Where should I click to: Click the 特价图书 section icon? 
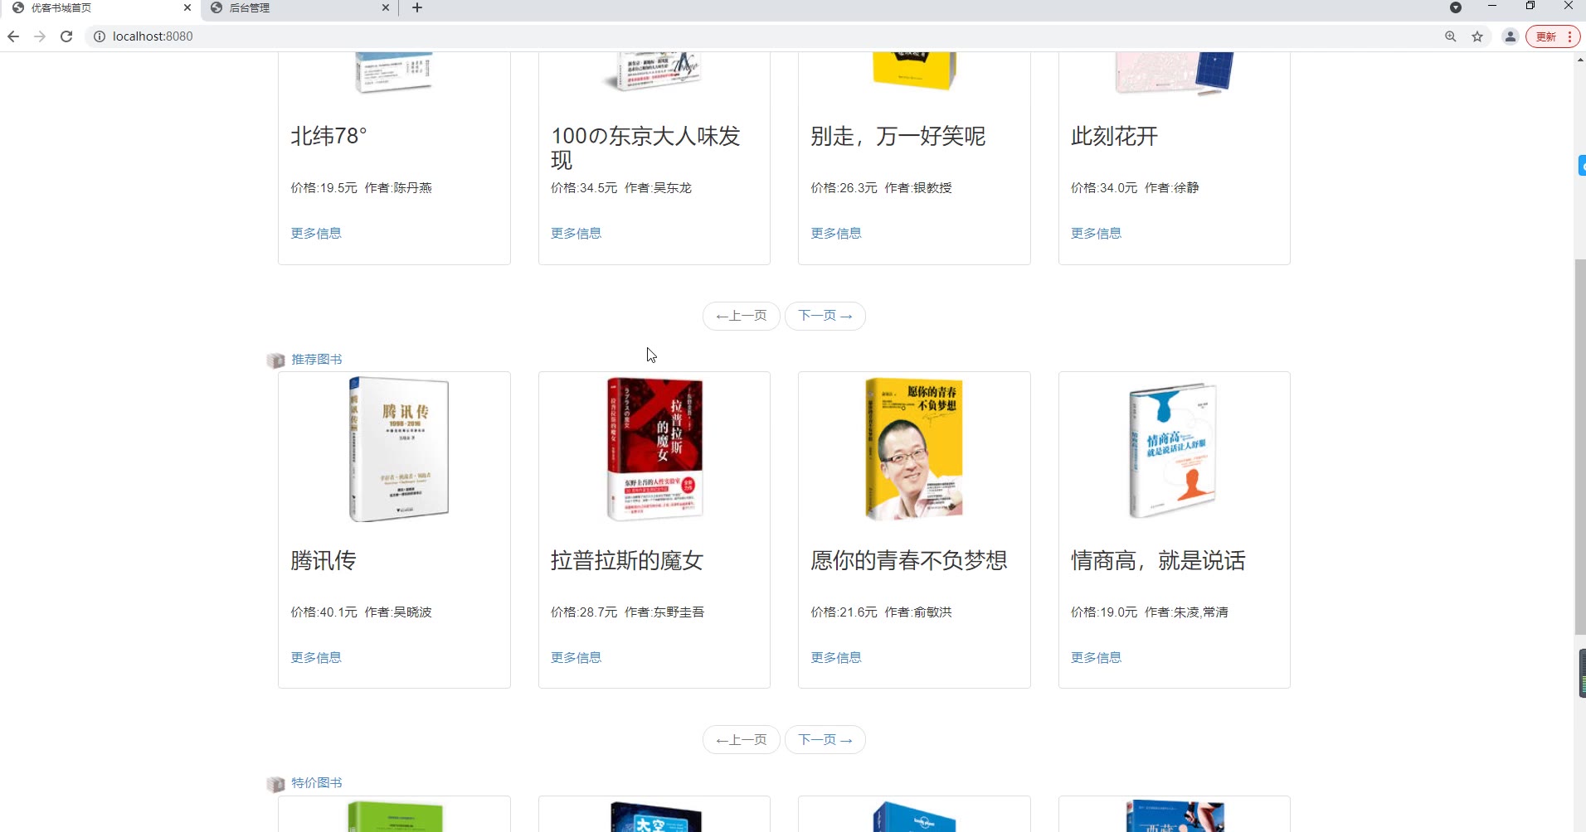click(276, 784)
